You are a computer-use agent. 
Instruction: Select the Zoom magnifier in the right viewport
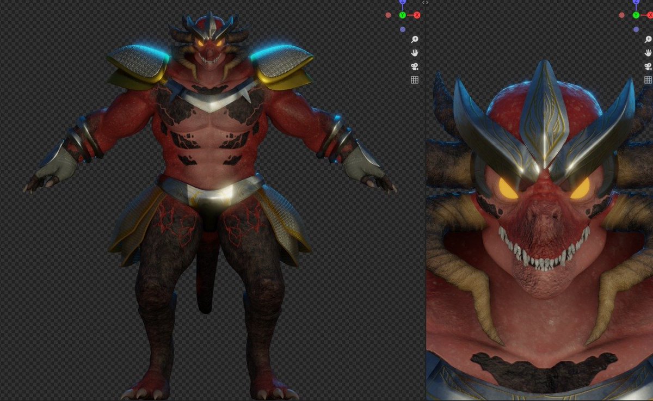pyautogui.click(x=648, y=40)
